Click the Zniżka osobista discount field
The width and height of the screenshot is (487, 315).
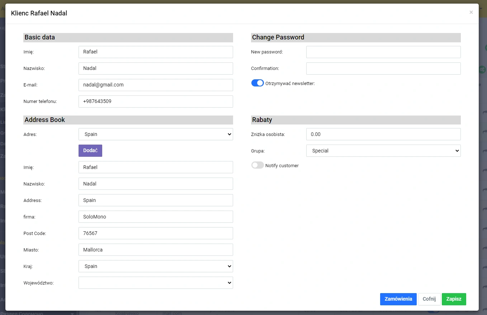(383, 134)
